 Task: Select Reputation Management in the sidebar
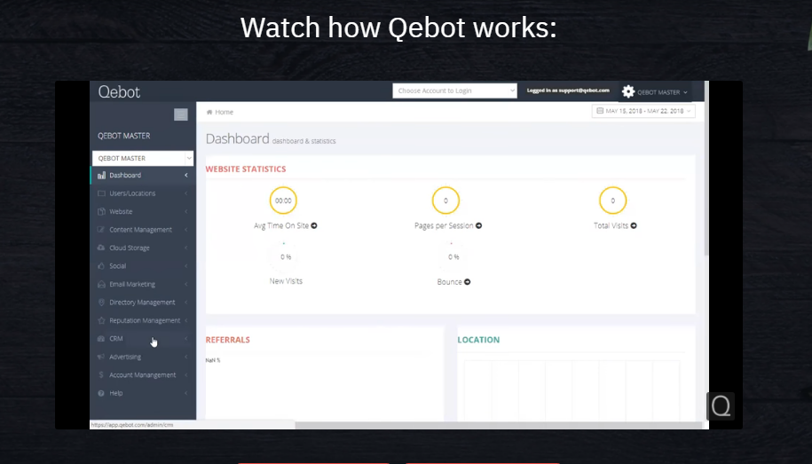(144, 321)
